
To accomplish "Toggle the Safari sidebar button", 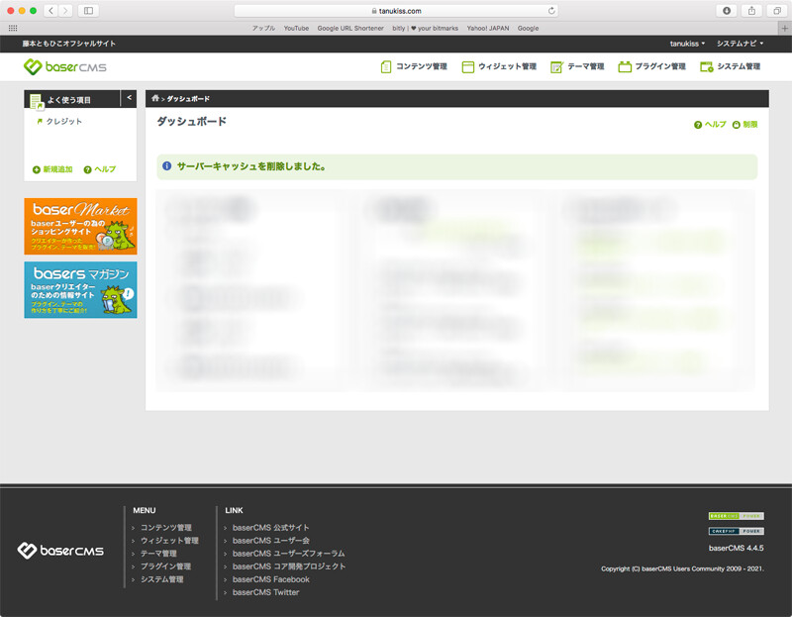I will pos(88,11).
